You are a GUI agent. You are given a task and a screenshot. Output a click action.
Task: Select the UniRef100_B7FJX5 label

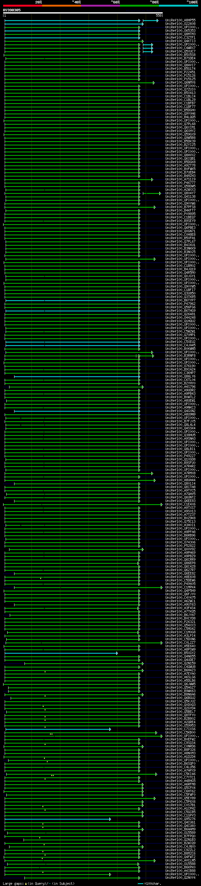click(180, 421)
